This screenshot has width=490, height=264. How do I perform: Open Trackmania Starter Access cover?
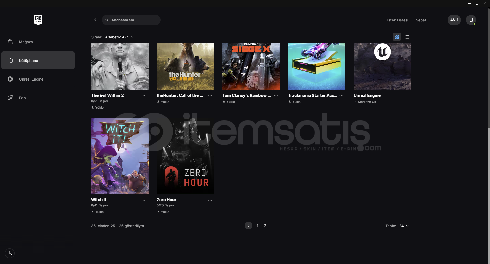pos(317,66)
